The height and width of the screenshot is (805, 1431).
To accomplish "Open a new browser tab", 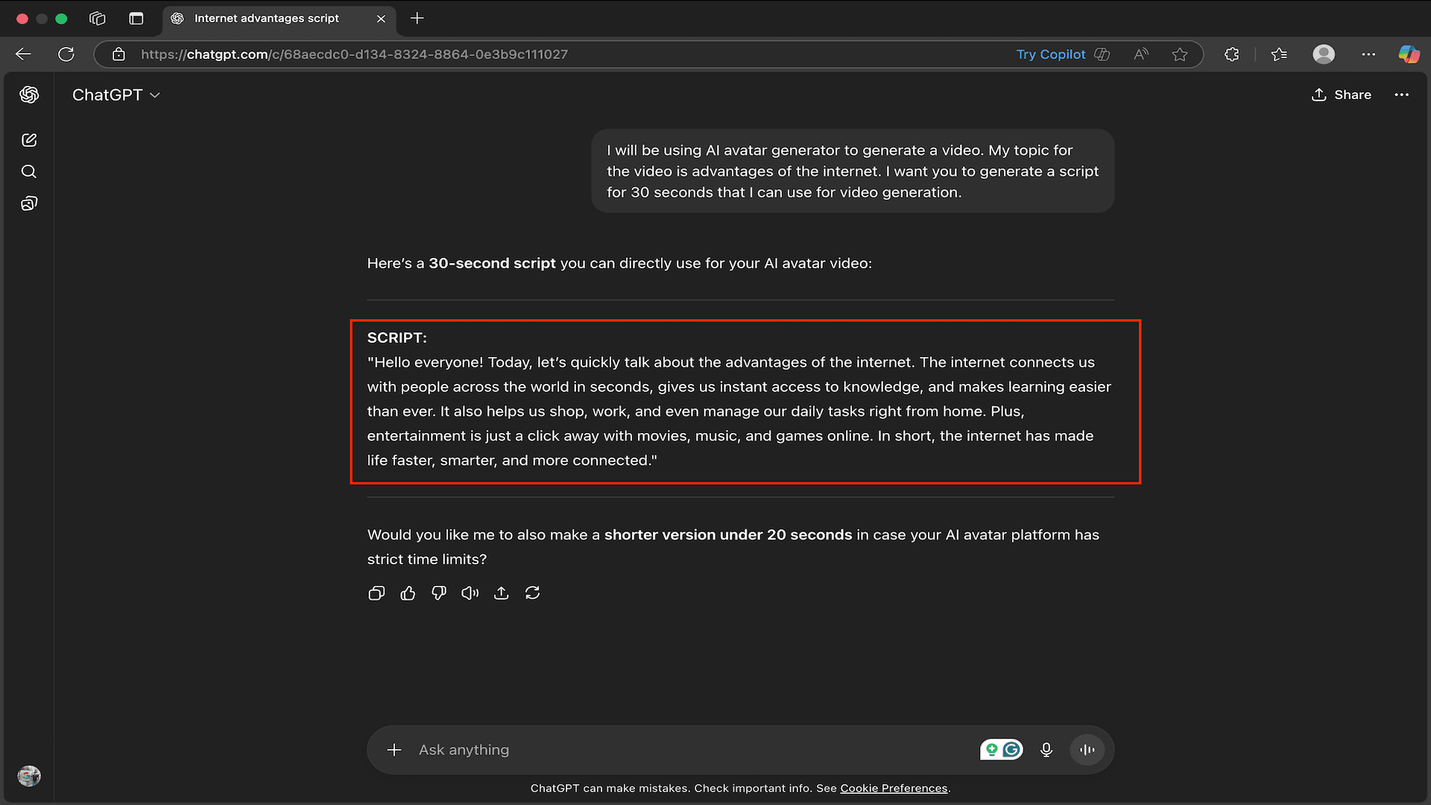I will pos(417,18).
